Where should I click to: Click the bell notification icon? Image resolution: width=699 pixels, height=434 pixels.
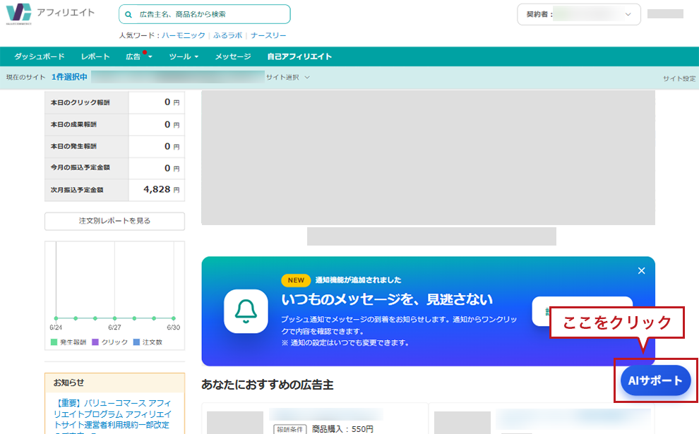[x=246, y=311]
